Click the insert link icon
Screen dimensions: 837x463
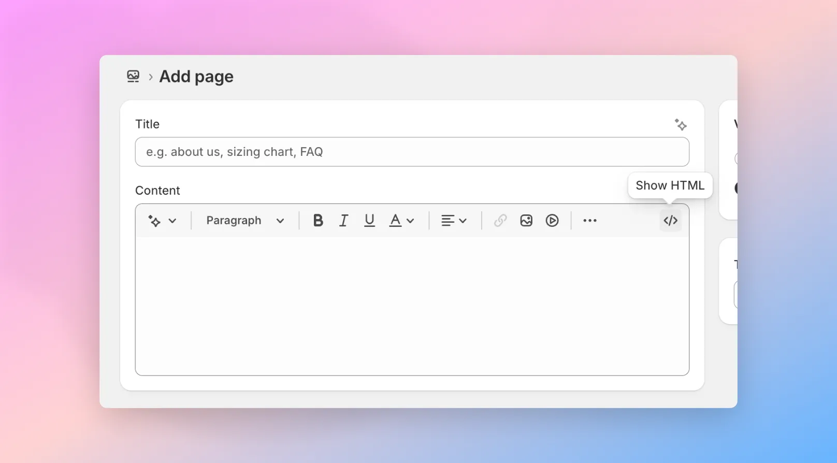click(500, 221)
